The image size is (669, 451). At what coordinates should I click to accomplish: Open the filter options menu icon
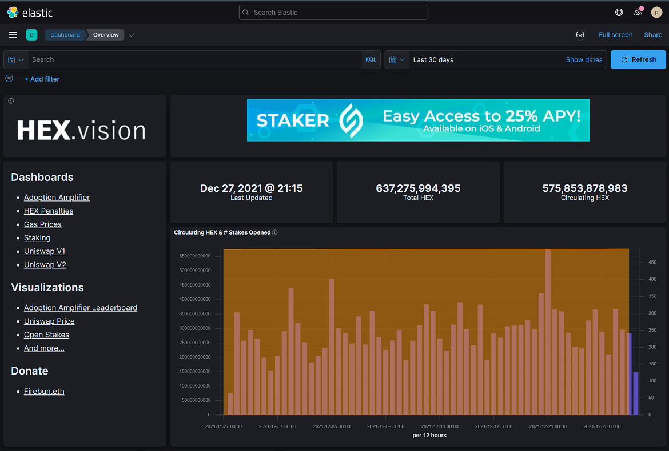9,79
